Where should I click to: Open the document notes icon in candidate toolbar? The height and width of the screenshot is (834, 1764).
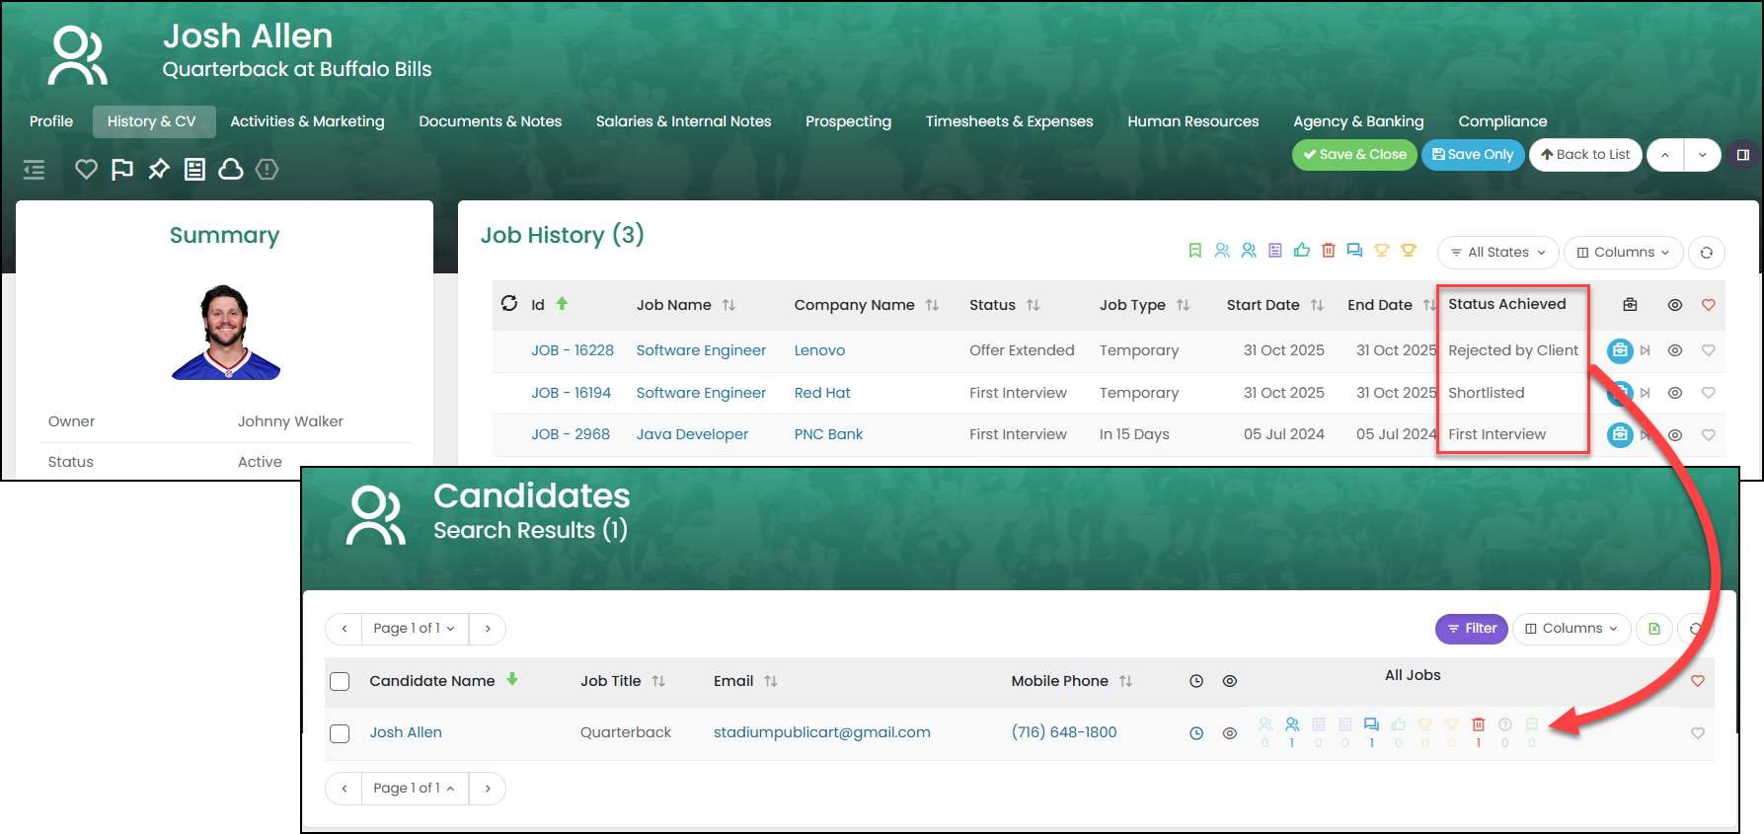coord(195,170)
